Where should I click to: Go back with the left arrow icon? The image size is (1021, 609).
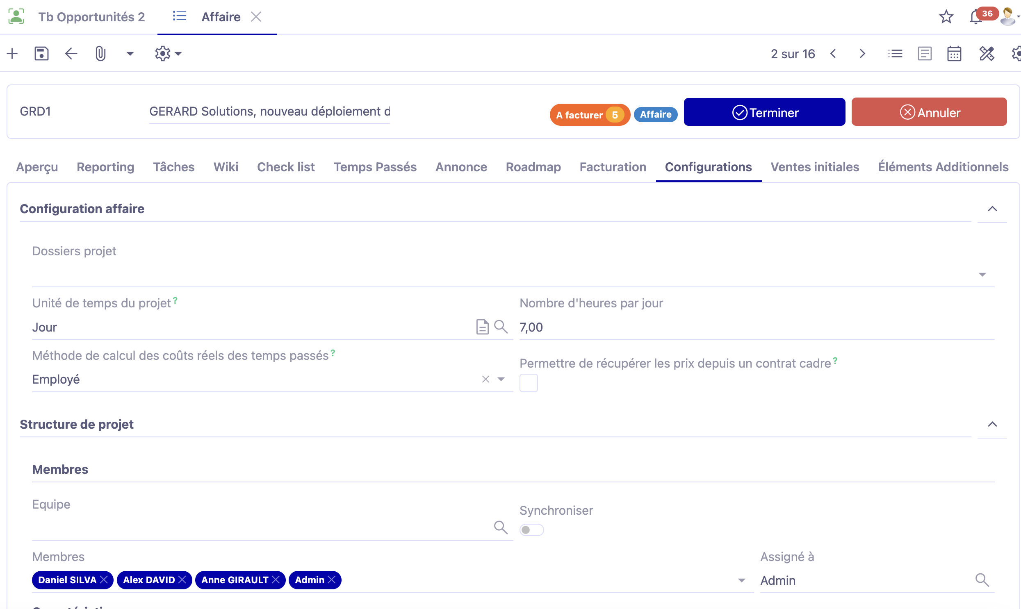(71, 53)
